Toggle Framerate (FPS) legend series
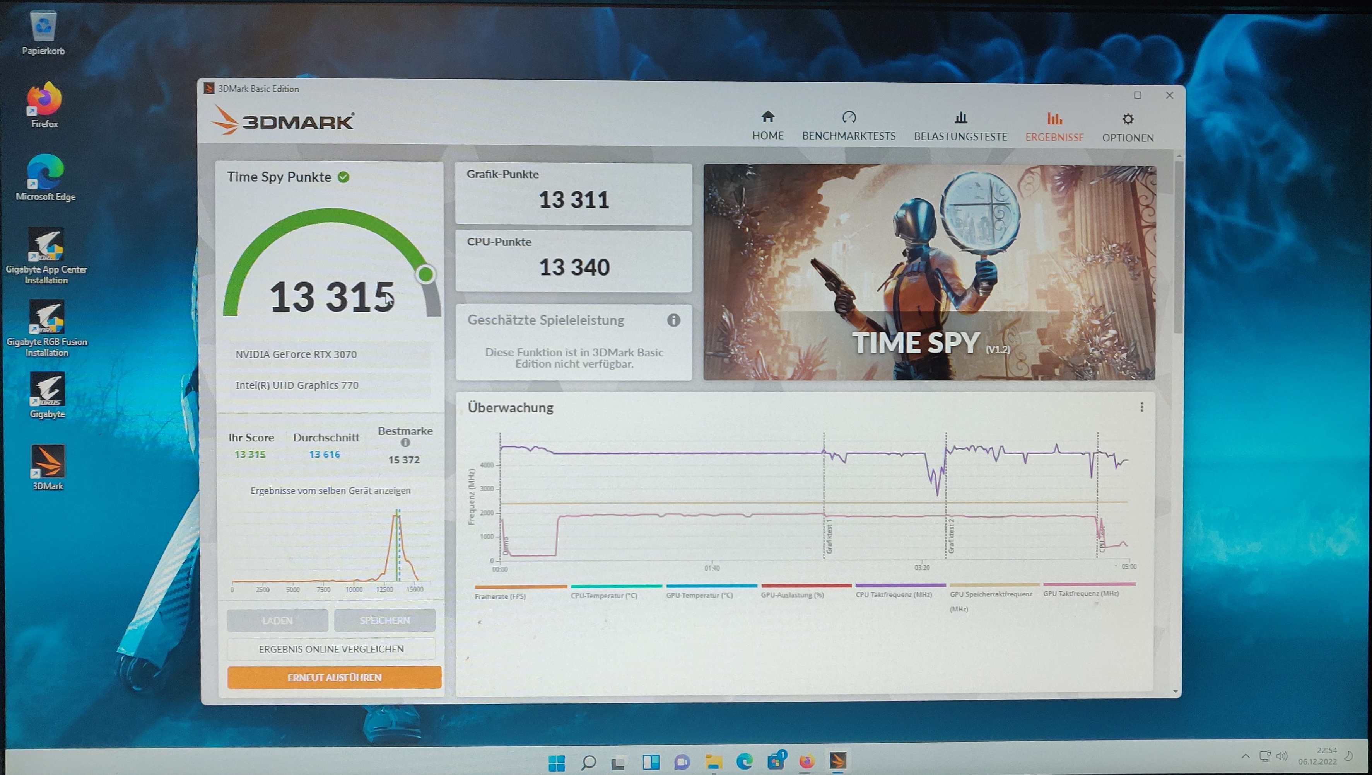This screenshot has width=1372, height=775. [x=500, y=596]
